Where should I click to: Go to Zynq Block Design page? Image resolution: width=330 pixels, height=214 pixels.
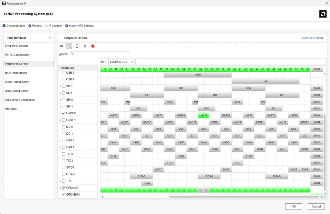[16, 46]
